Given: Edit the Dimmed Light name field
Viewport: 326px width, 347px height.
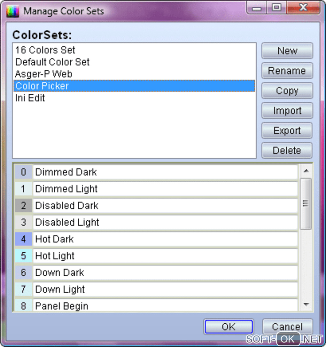Looking at the screenshot, I should pos(165,189).
